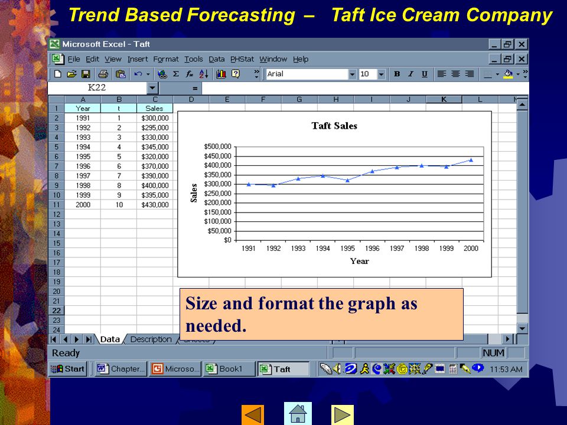The height and width of the screenshot is (425, 567).
Task: Toggle Italic formatting
Action: click(x=410, y=74)
